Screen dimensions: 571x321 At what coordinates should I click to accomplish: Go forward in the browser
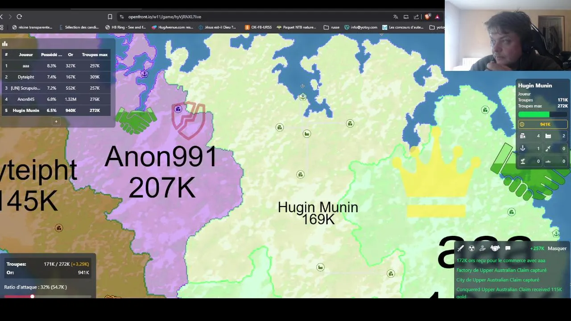click(x=10, y=16)
